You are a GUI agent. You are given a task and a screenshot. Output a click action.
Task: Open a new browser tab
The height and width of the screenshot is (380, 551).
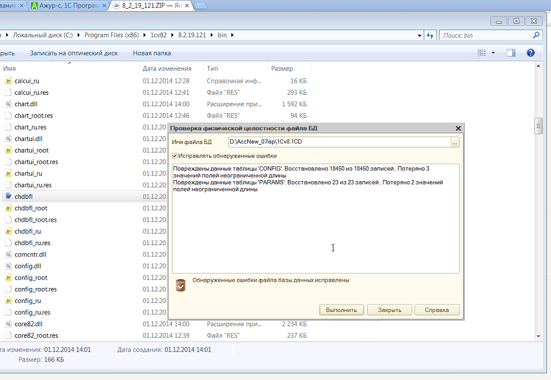[x=201, y=6]
